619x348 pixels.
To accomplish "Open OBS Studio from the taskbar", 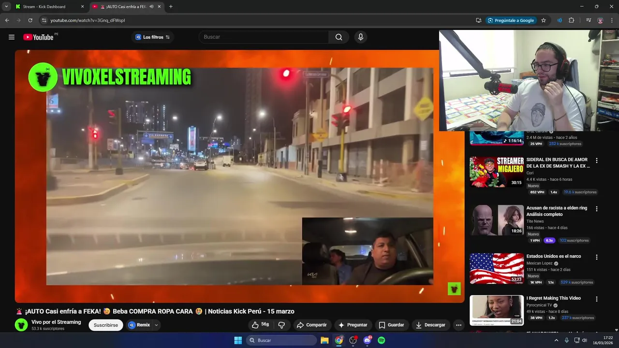I will tap(353, 340).
